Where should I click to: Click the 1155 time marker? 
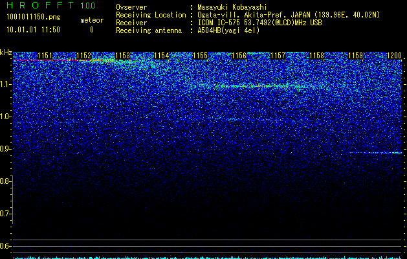200,56
